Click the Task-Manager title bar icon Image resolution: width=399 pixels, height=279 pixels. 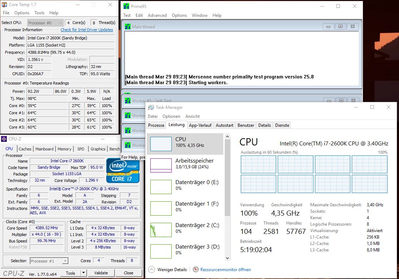pos(151,107)
